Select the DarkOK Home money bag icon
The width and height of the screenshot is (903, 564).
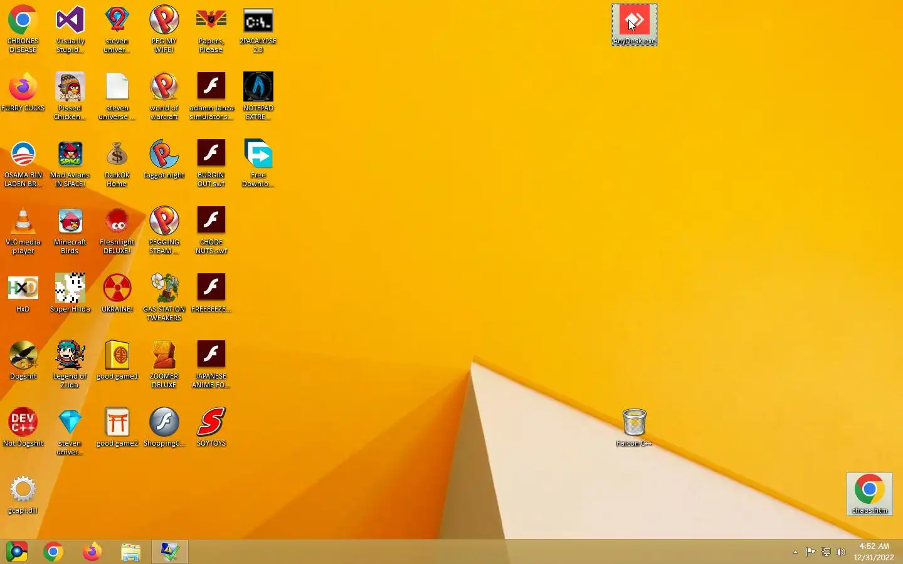[117, 163]
